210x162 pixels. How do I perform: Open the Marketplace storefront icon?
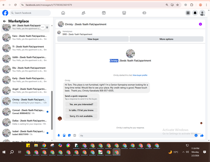coord(124,13)
